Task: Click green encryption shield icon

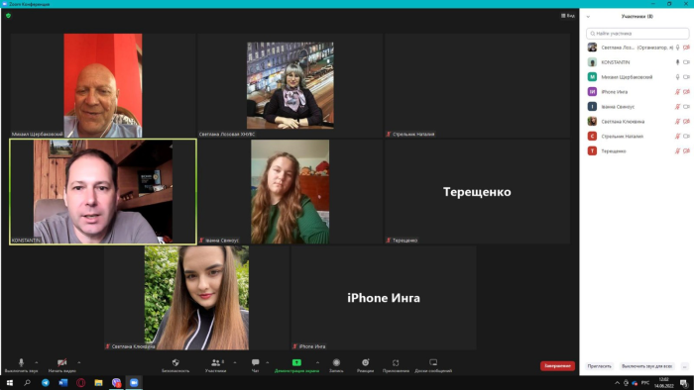Action: pos(8,16)
